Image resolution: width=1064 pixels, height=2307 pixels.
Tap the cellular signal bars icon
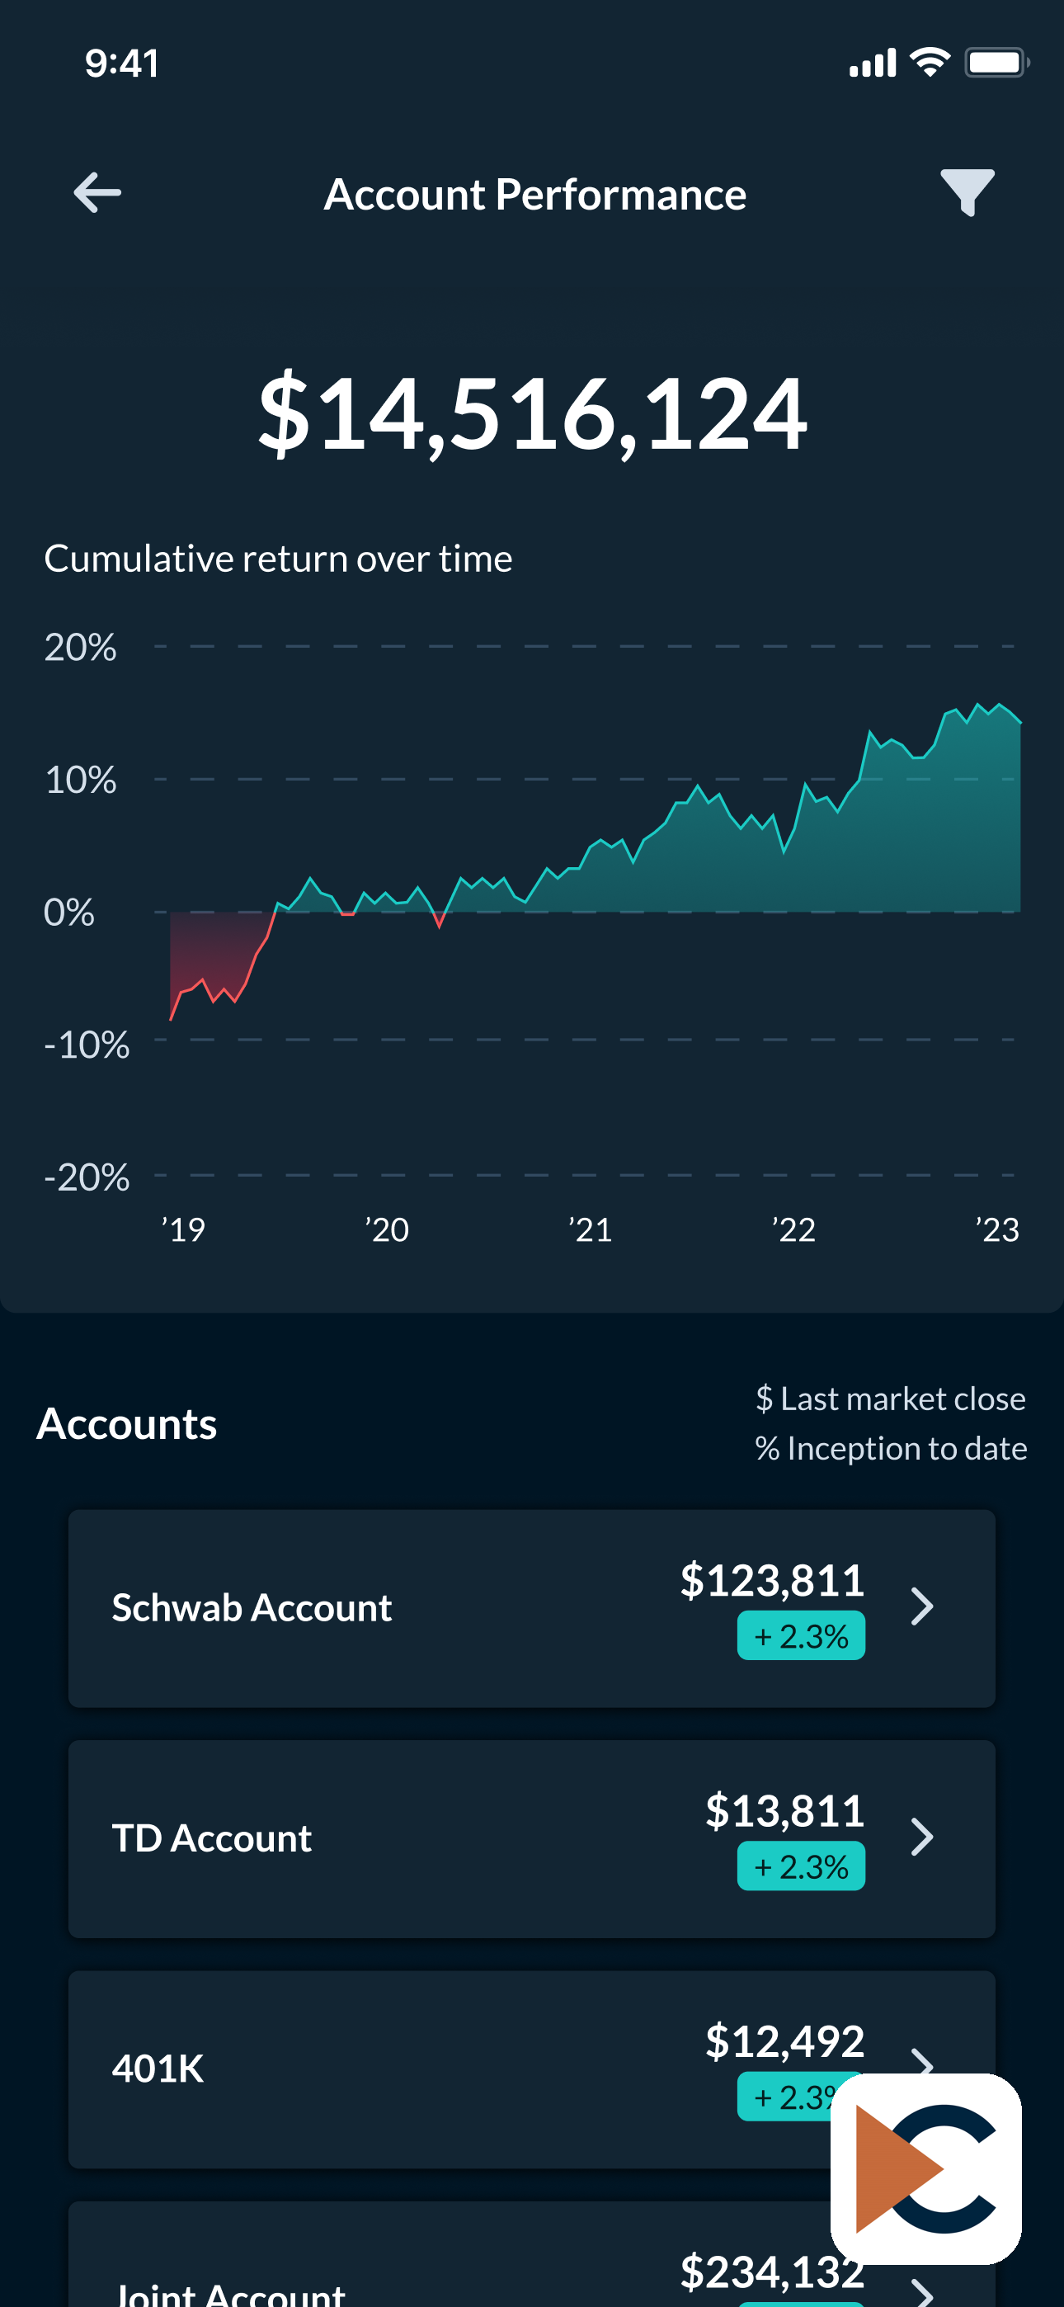873,64
